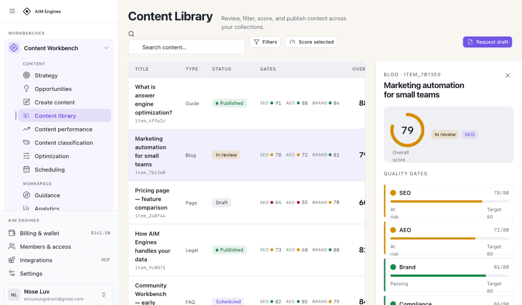Click the Filters button
This screenshot has width=522, height=305.
pyautogui.click(x=265, y=42)
